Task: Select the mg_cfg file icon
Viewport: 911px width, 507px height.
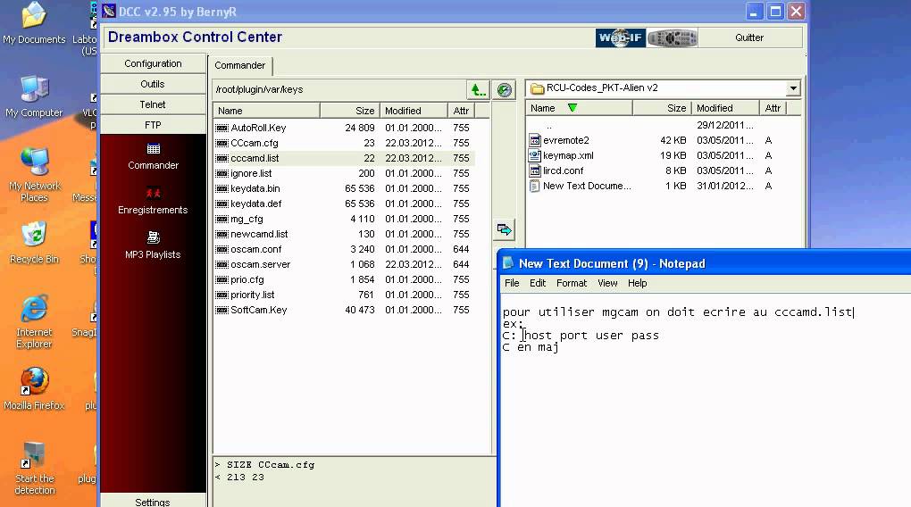Action: point(221,219)
